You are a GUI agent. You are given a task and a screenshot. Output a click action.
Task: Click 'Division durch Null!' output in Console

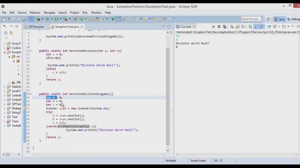pyautogui.click(x=193, y=43)
